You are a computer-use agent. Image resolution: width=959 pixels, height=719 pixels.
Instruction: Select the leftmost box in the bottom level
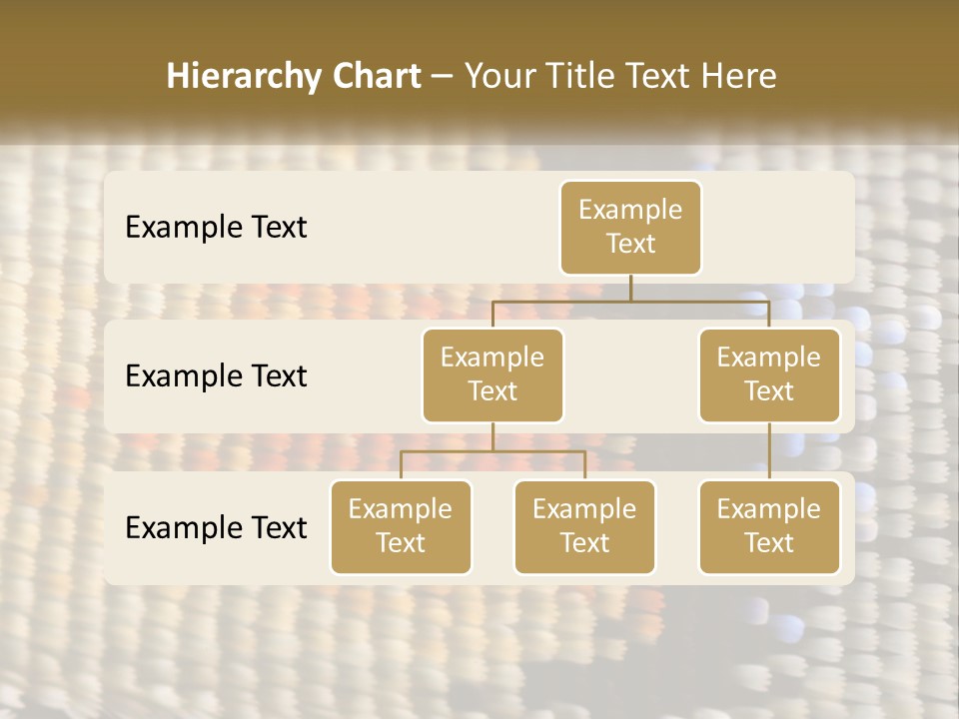[401, 526]
